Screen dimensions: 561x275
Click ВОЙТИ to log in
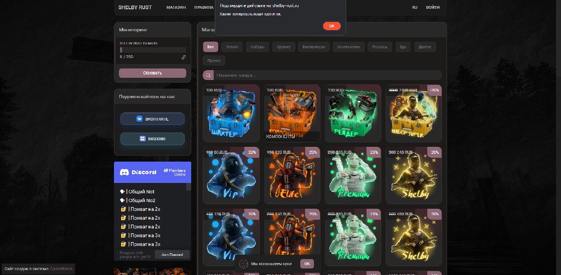pos(433,8)
